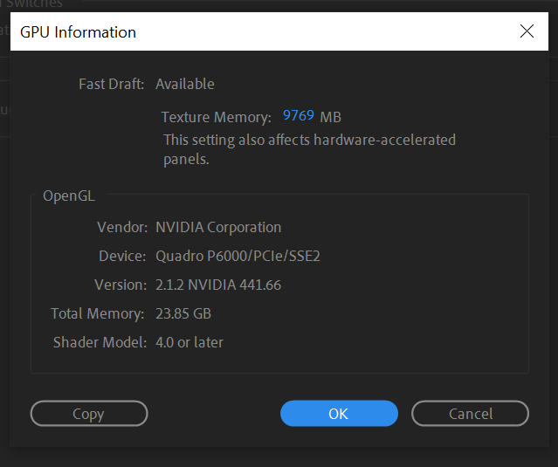
Task: Click the hardware-accelerated panels note text
Action: click(309, 149)
